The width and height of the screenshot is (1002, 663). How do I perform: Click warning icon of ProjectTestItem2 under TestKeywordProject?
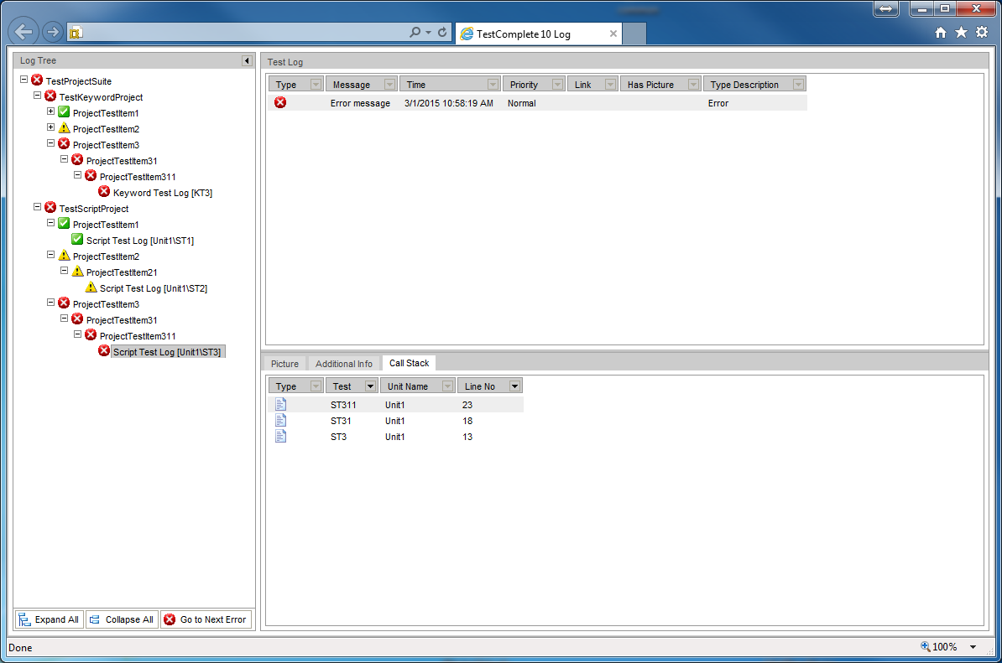(64, 128)
